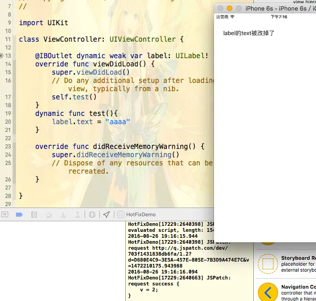316x301 pixels.
Task: Click the Storyboard Reference library icon
Action: 268,264
